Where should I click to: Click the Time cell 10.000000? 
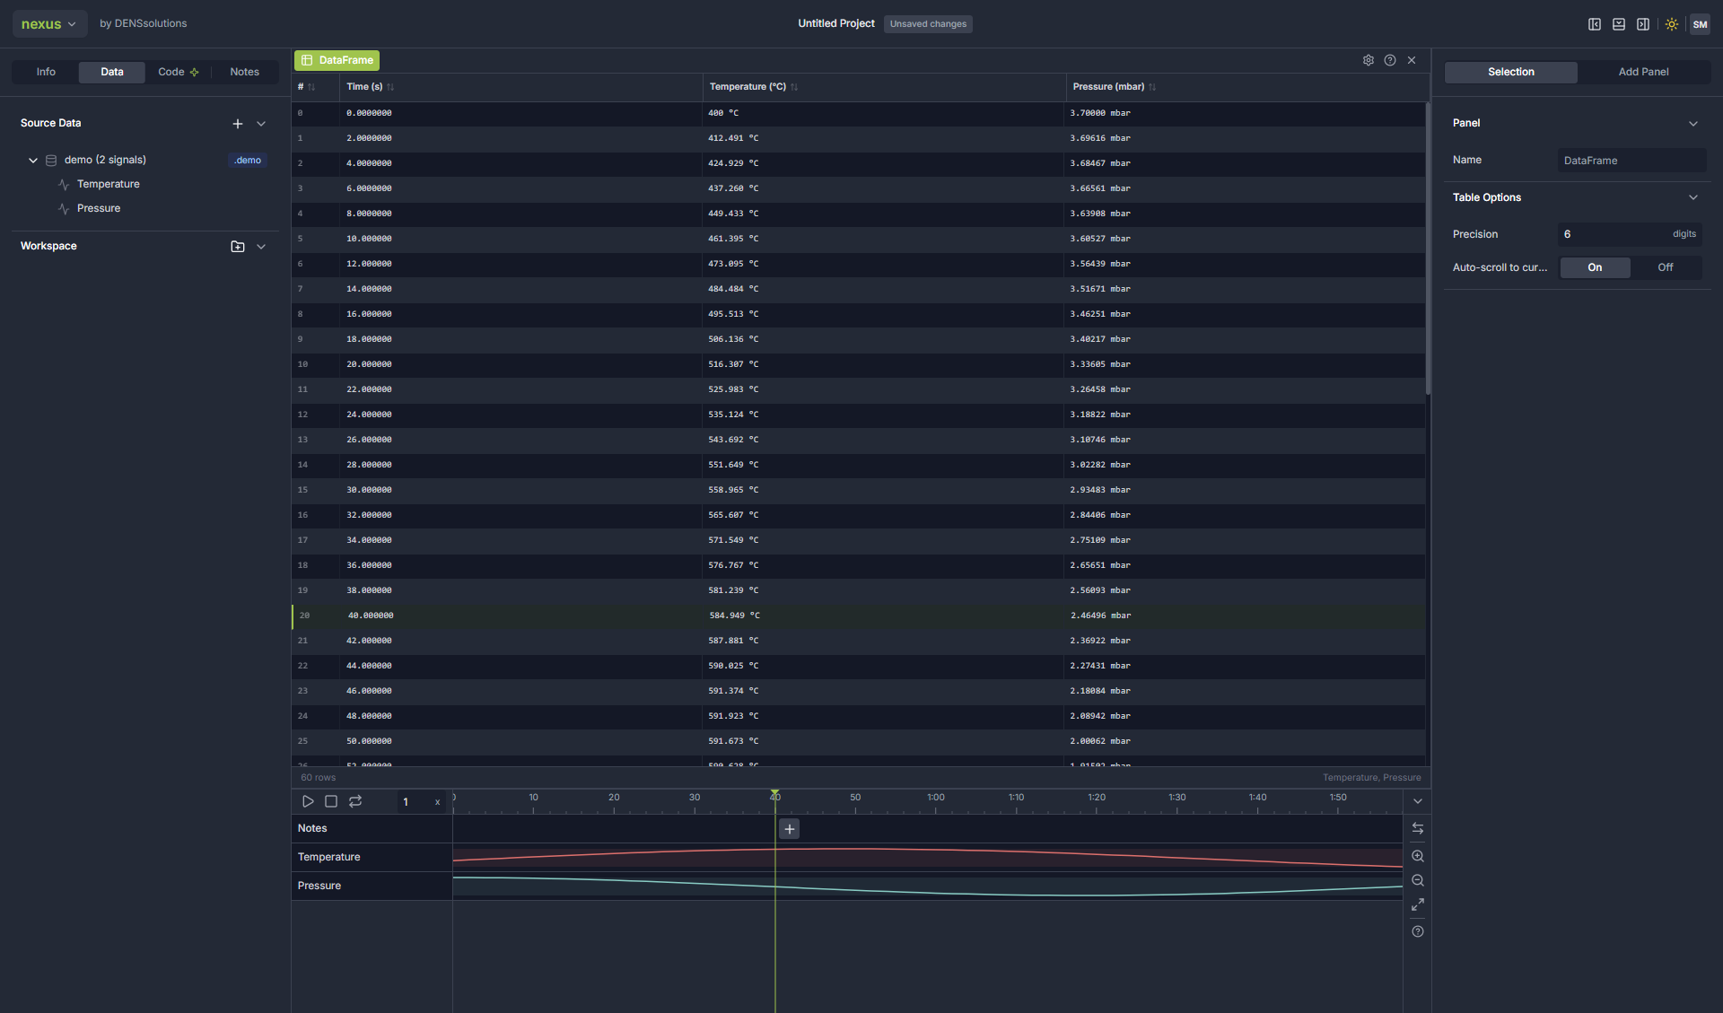[x=369, y=239]
